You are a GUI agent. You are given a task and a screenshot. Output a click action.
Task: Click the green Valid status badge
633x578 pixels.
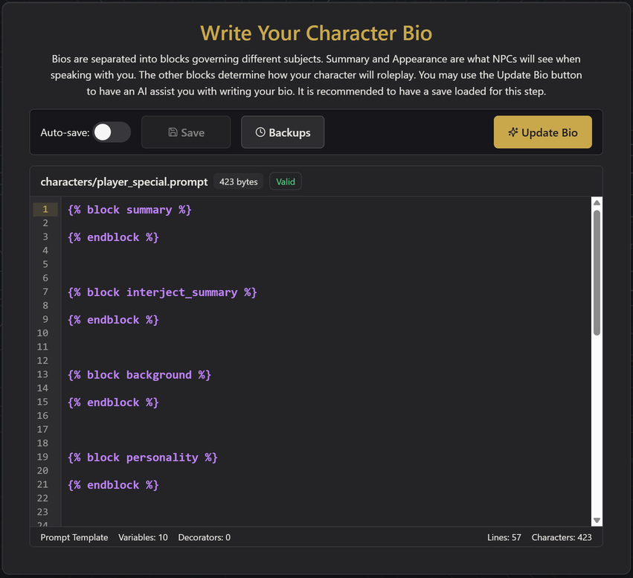[286, 182]
